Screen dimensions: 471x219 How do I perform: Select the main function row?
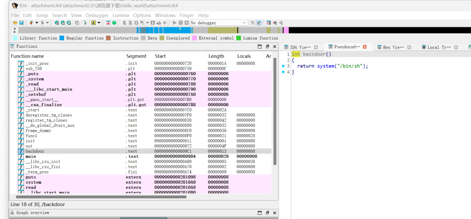point(31,157)
